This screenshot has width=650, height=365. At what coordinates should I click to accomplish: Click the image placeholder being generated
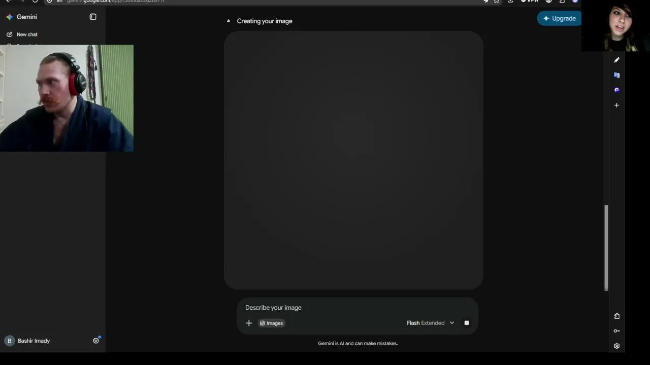(353, 160)
